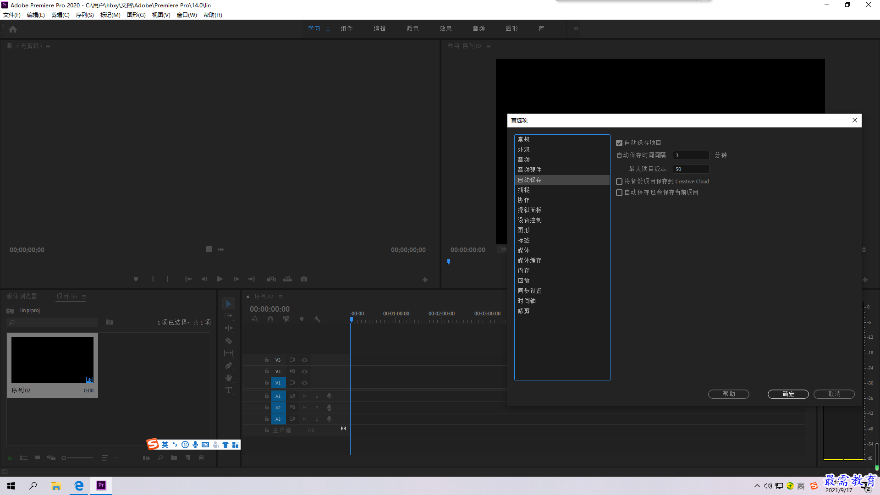Viewport: 880px width, 495px height.
Task: Toggle timeline Snap magnet icon
Action: [x=270, y=319]
